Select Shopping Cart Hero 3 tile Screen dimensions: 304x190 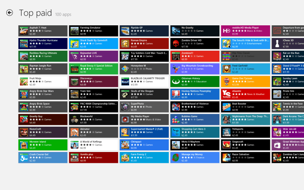click(x=195, y=132)
